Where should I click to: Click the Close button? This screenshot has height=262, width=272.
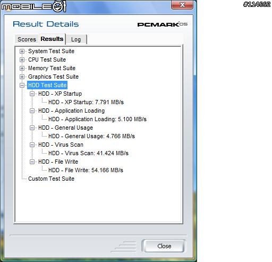coord(164,246)
